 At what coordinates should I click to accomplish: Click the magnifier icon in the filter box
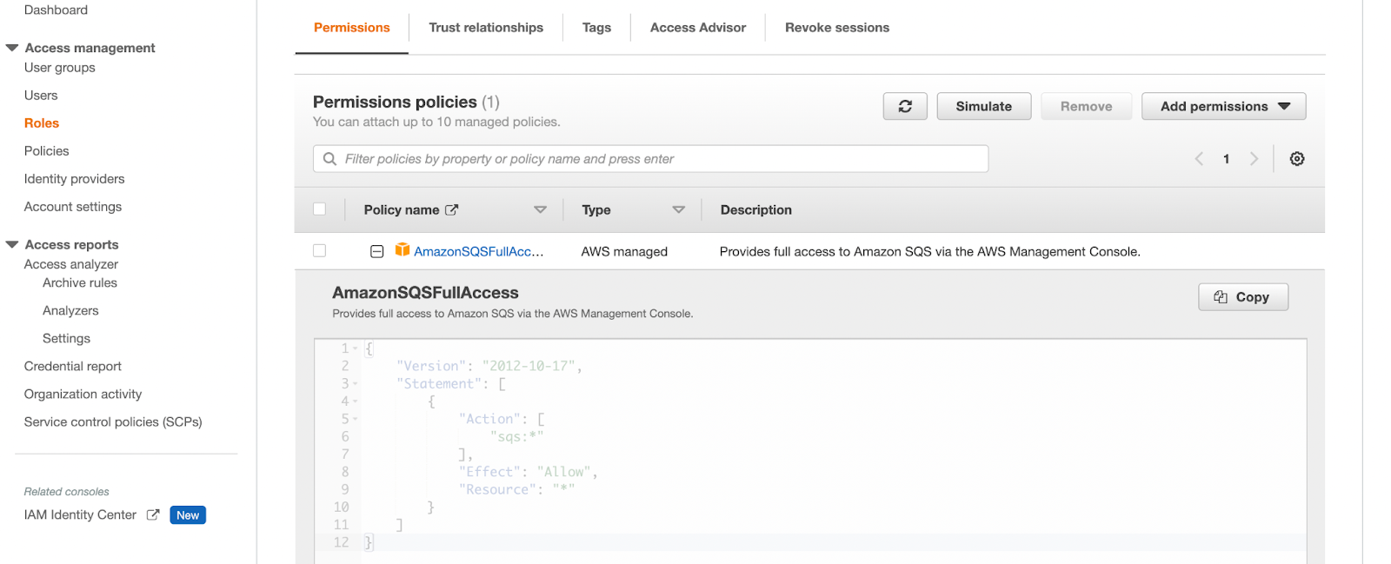[x=329, y=159]
